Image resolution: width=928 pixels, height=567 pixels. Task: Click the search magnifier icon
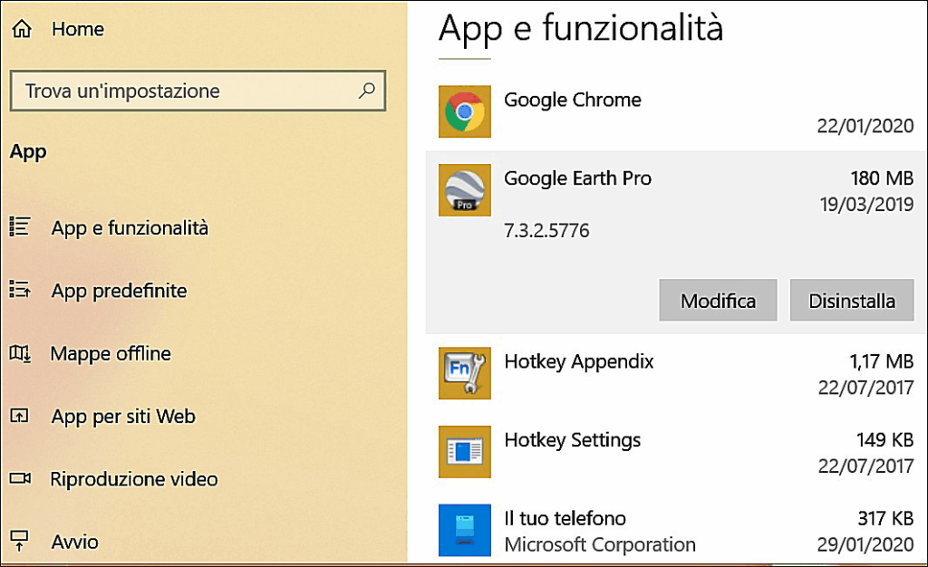(x=367, y=91)
